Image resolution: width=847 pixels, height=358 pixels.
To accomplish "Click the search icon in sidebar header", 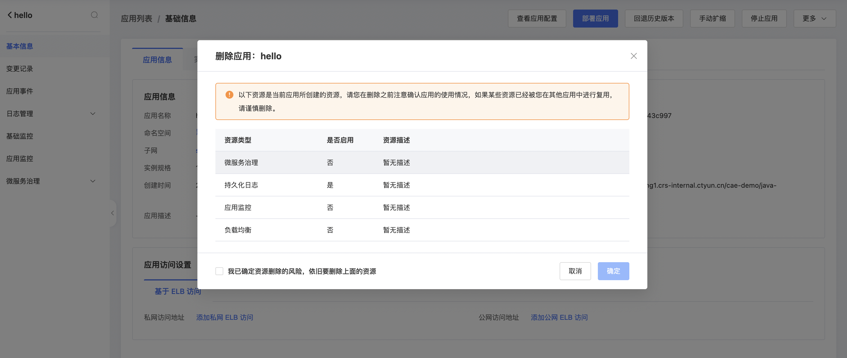I will 94,15.
